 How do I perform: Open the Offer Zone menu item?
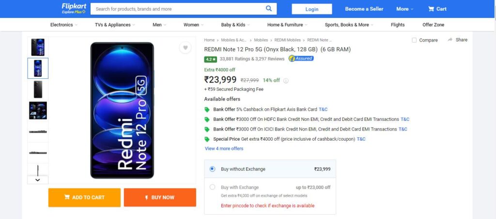tap(433, 25)
